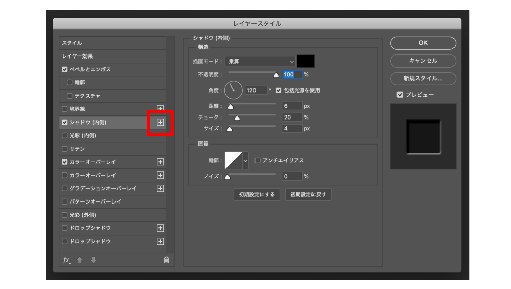This screenshot has width=511, height=289.
Task: Click the ノイズ slider handle
Action: point(228,177)
